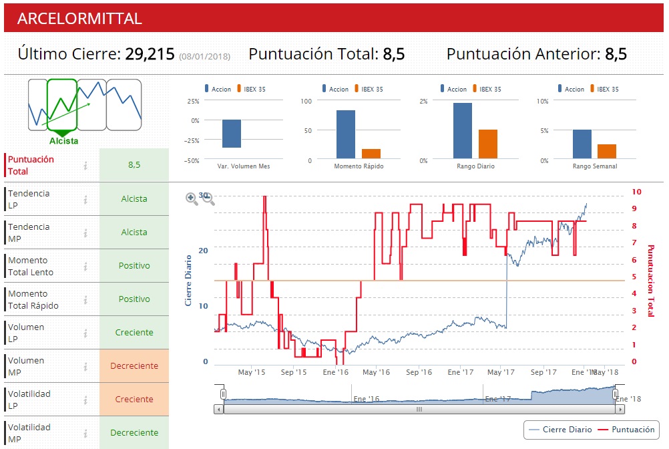Screen dimensions: 669x449
Task: Click the May '15 axis label on chart
Action: [251, 372]
